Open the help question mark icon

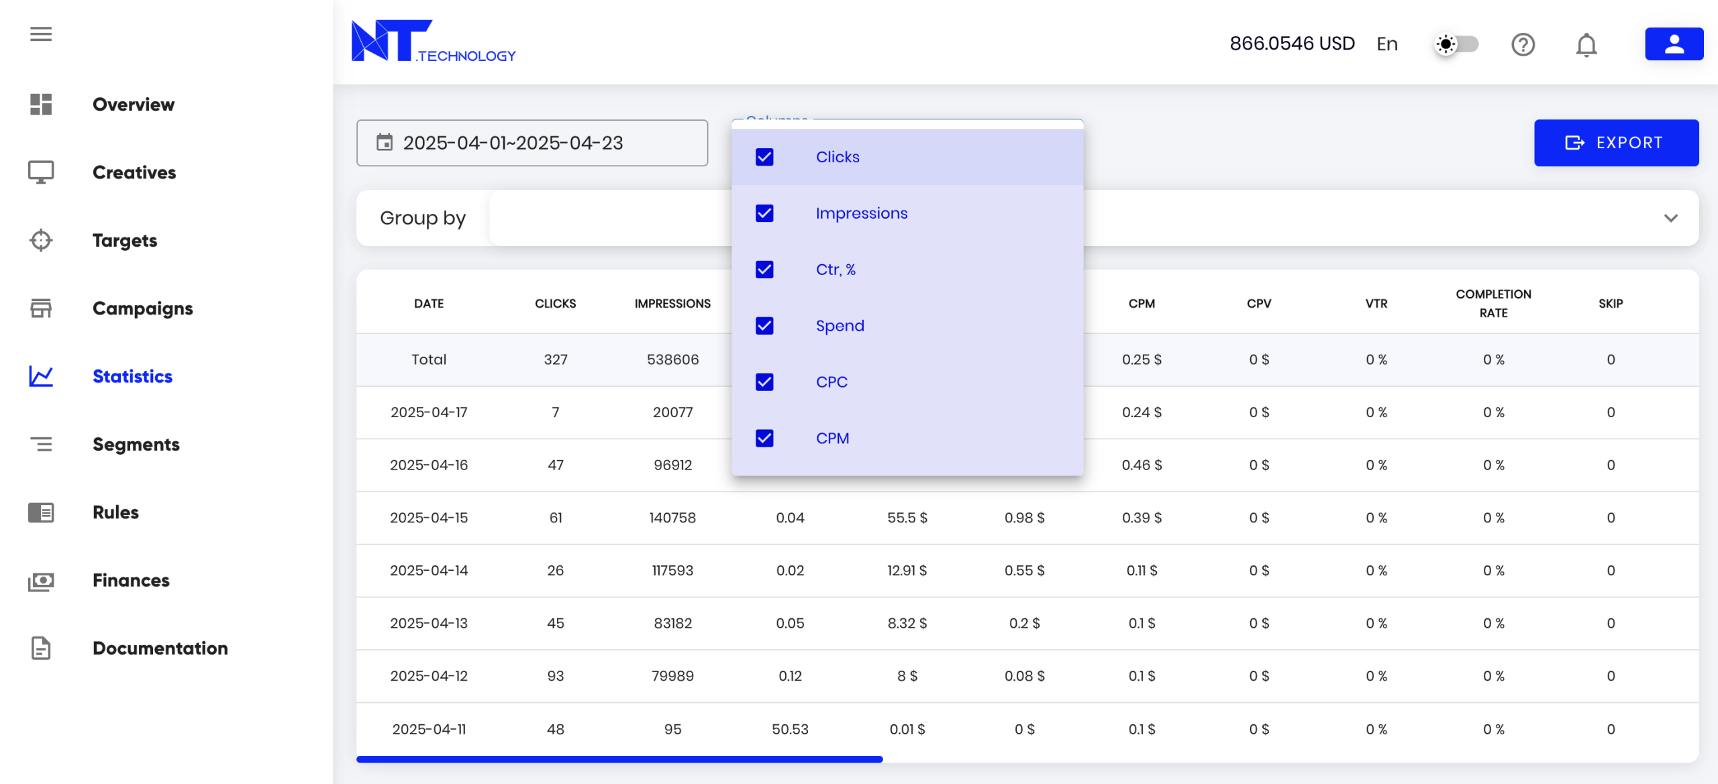point(1523,44)
